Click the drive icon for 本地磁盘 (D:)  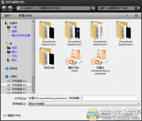click(9, 85)
